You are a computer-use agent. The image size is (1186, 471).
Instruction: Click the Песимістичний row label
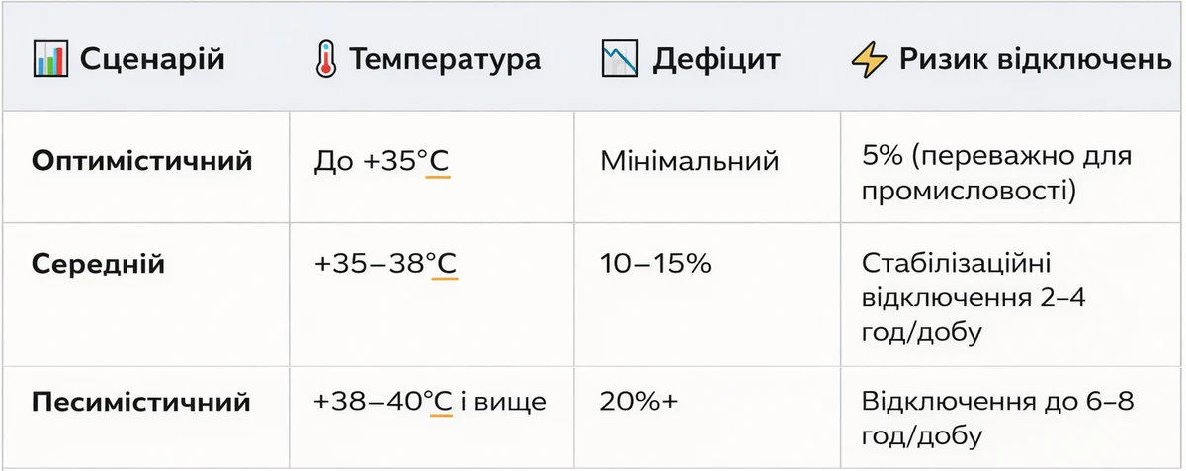(140, 403)
